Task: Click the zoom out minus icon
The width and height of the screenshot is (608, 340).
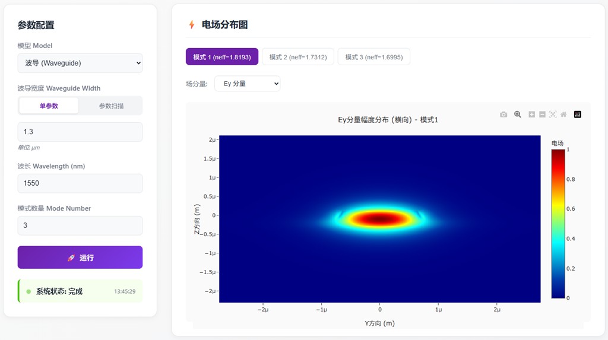Action: pyautogui.click(x=542, y=115)
